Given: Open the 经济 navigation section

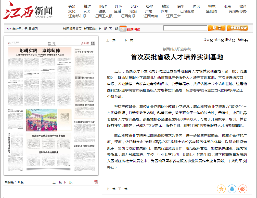Looking at the screenshot, I should (134, 6).
